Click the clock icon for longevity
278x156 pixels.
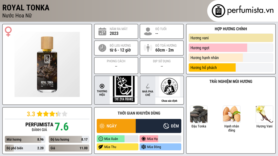tap(102, 48)
